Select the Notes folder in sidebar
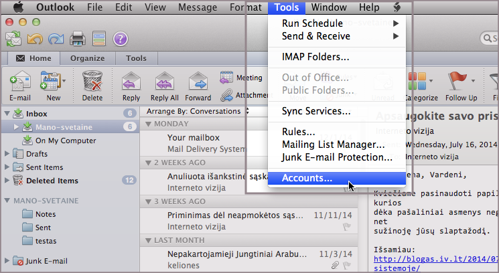 46,214
